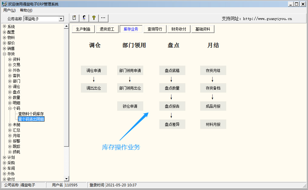Viewport: 308px width, 190px height.
Task: Click the tree panel scrollbar down arrow
Action: pos(67,179)
